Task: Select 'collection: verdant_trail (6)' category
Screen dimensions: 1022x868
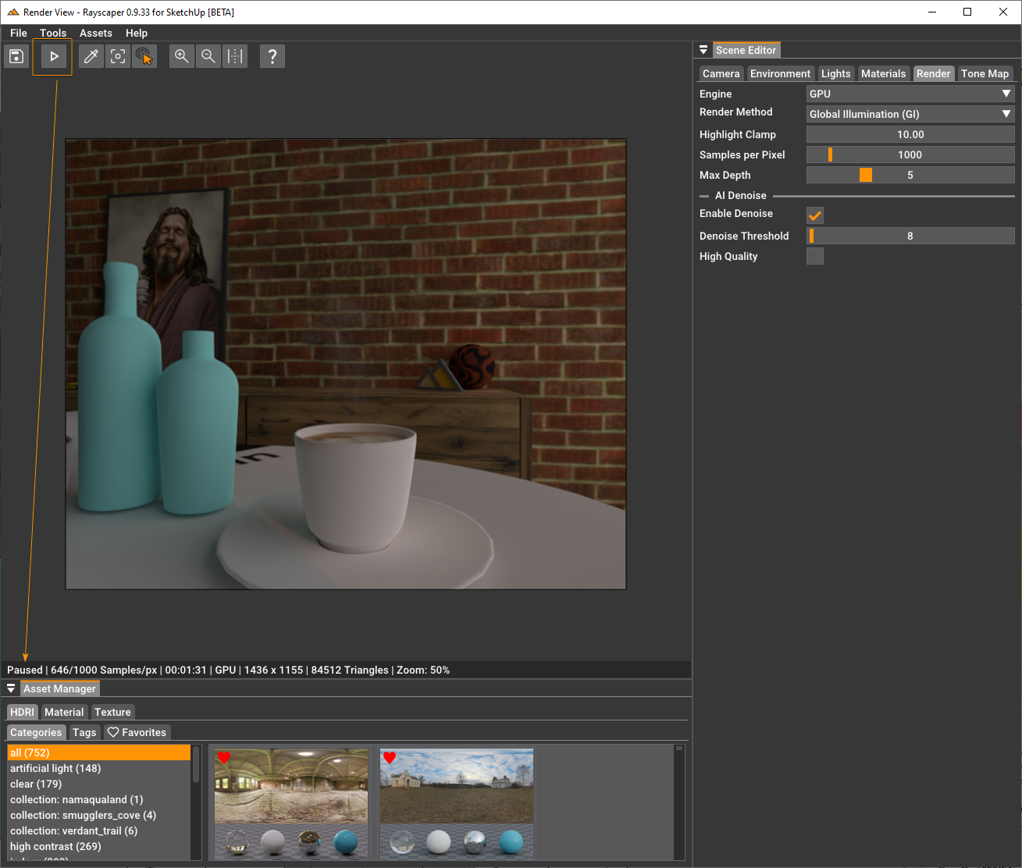Action: [98, 831]
